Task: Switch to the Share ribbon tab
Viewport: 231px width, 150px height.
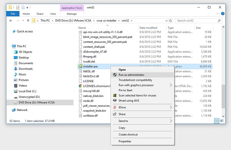Action: [x=40, y=14]
